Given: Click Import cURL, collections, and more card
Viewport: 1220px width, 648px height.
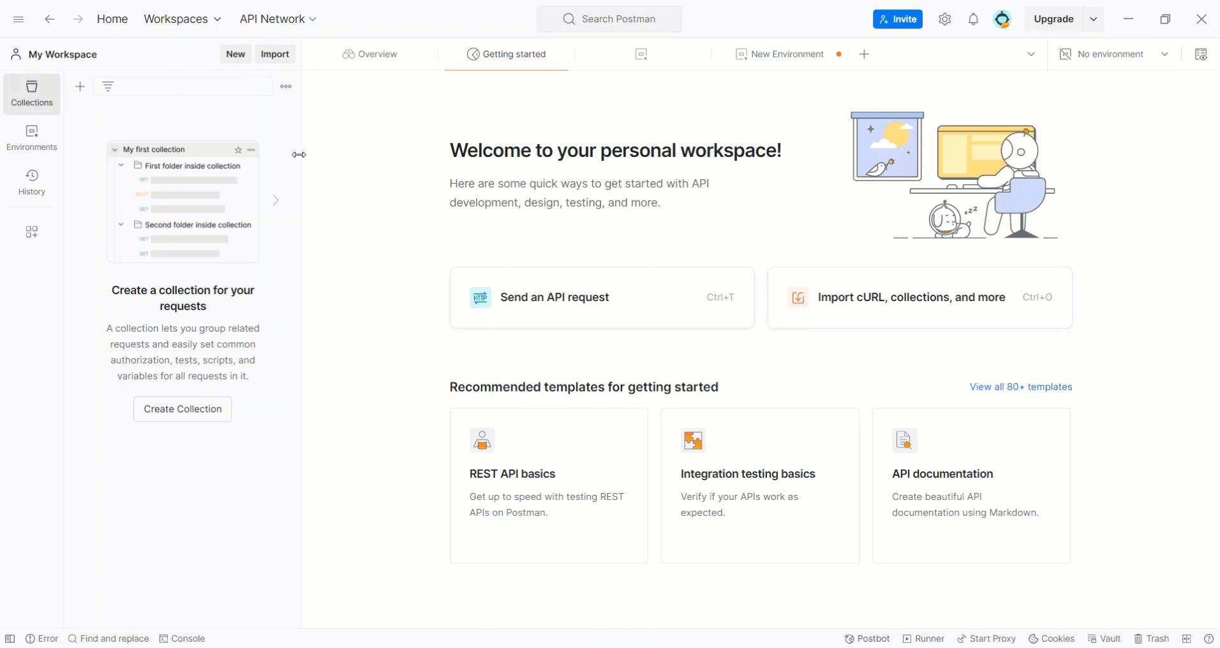Looking at the screenshot, I should pos(920,298).
